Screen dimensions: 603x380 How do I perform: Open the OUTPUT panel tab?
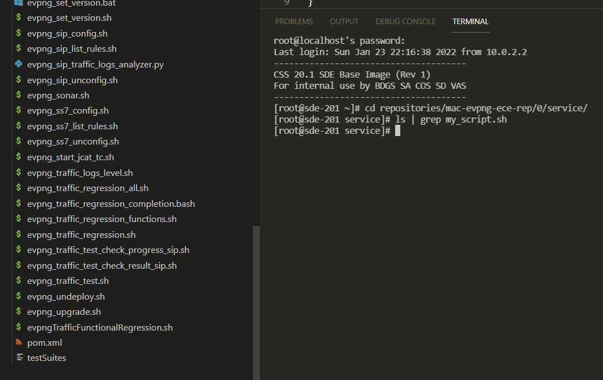(x=344, y=21)
